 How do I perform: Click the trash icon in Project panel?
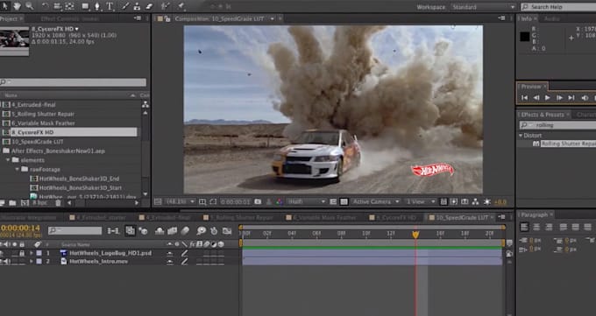click(58, 203)
